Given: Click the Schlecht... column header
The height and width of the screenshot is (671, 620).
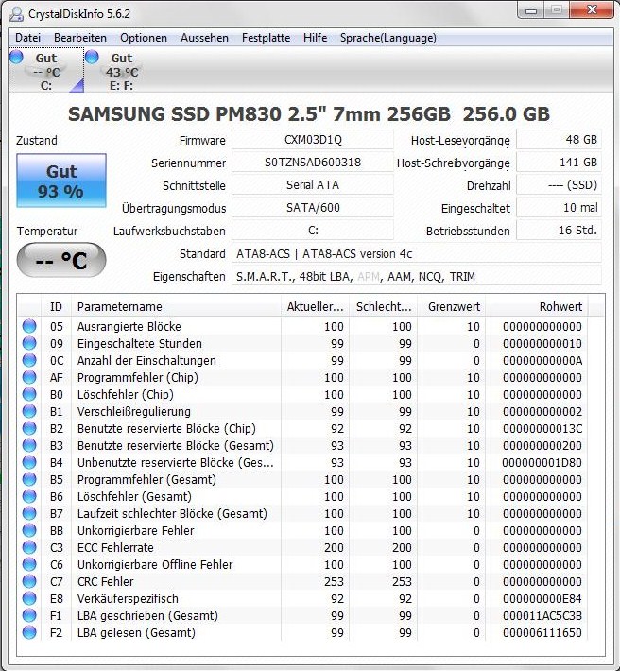Looking at the screenshot, I should click(384, 306).
